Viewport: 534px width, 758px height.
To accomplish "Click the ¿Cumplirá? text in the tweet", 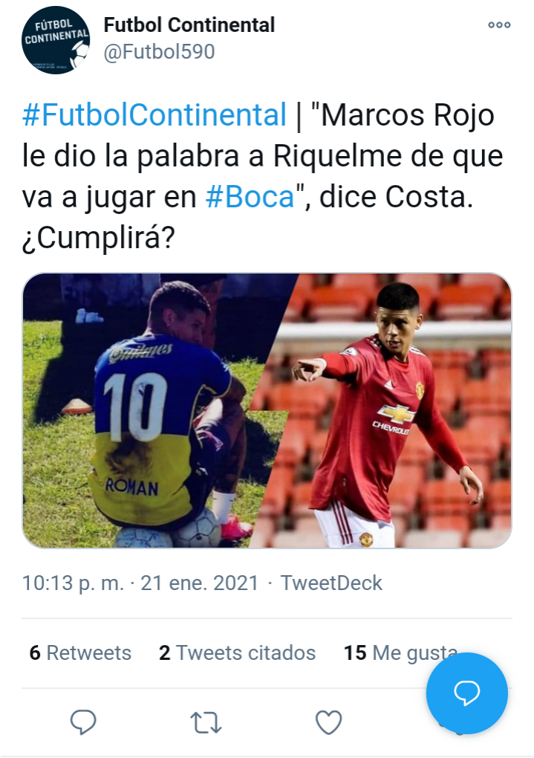I will click(x=98, y=239).
